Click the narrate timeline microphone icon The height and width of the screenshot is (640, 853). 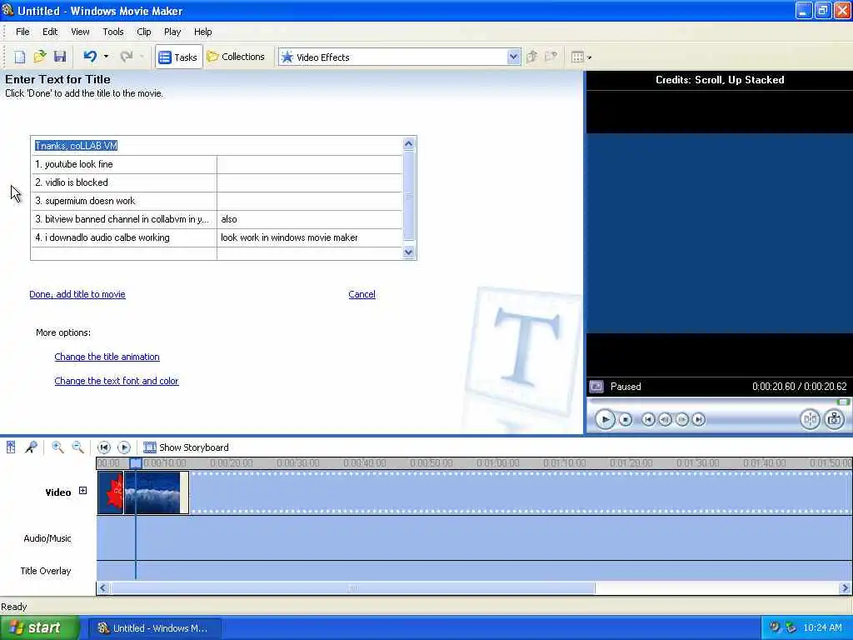point(31,447)
